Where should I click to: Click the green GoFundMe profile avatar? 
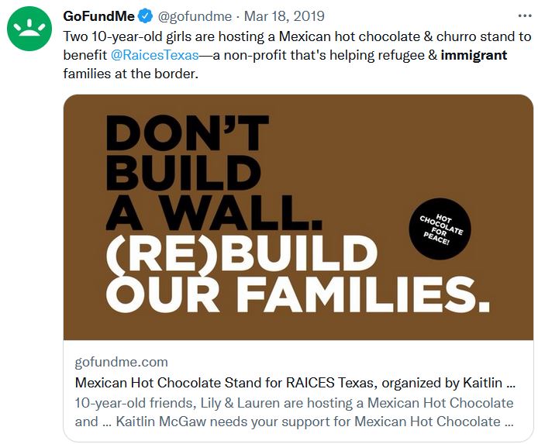pos(29,29)
